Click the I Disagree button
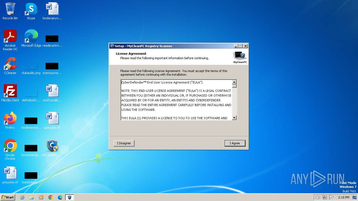The image size is (358, 201). 124,143
